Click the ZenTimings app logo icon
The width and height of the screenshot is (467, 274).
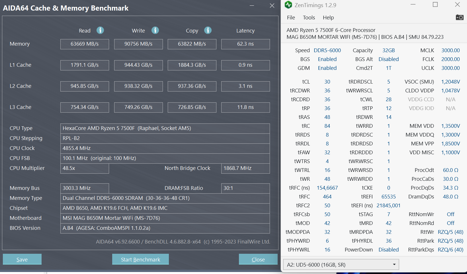point(288,5)
